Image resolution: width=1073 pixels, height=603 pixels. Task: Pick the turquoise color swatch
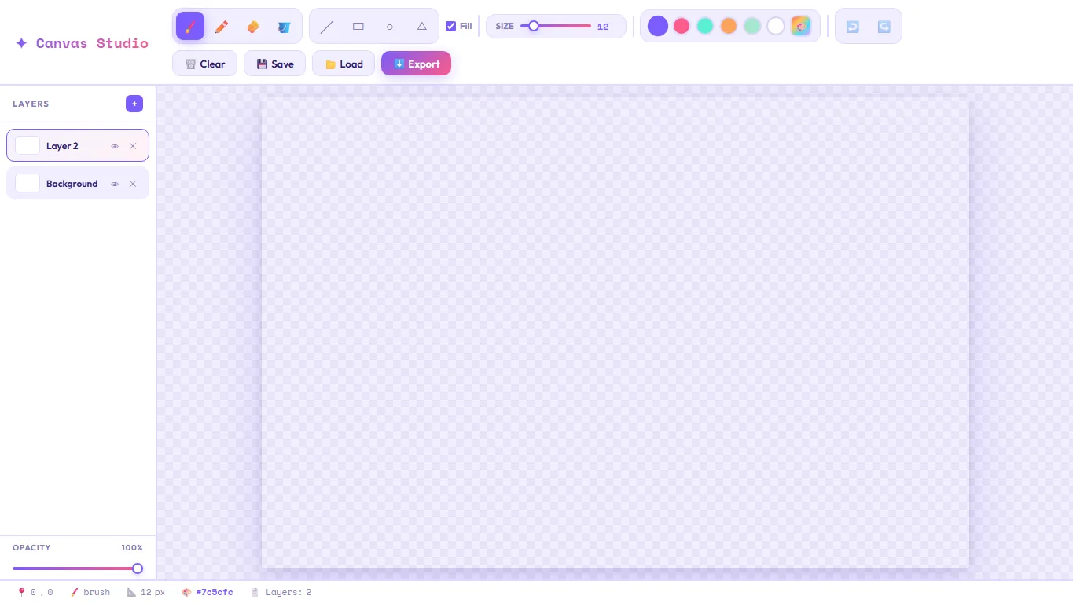pyautogui.click(x=705, y=26)
